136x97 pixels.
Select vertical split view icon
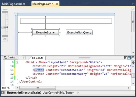[125, 58]
